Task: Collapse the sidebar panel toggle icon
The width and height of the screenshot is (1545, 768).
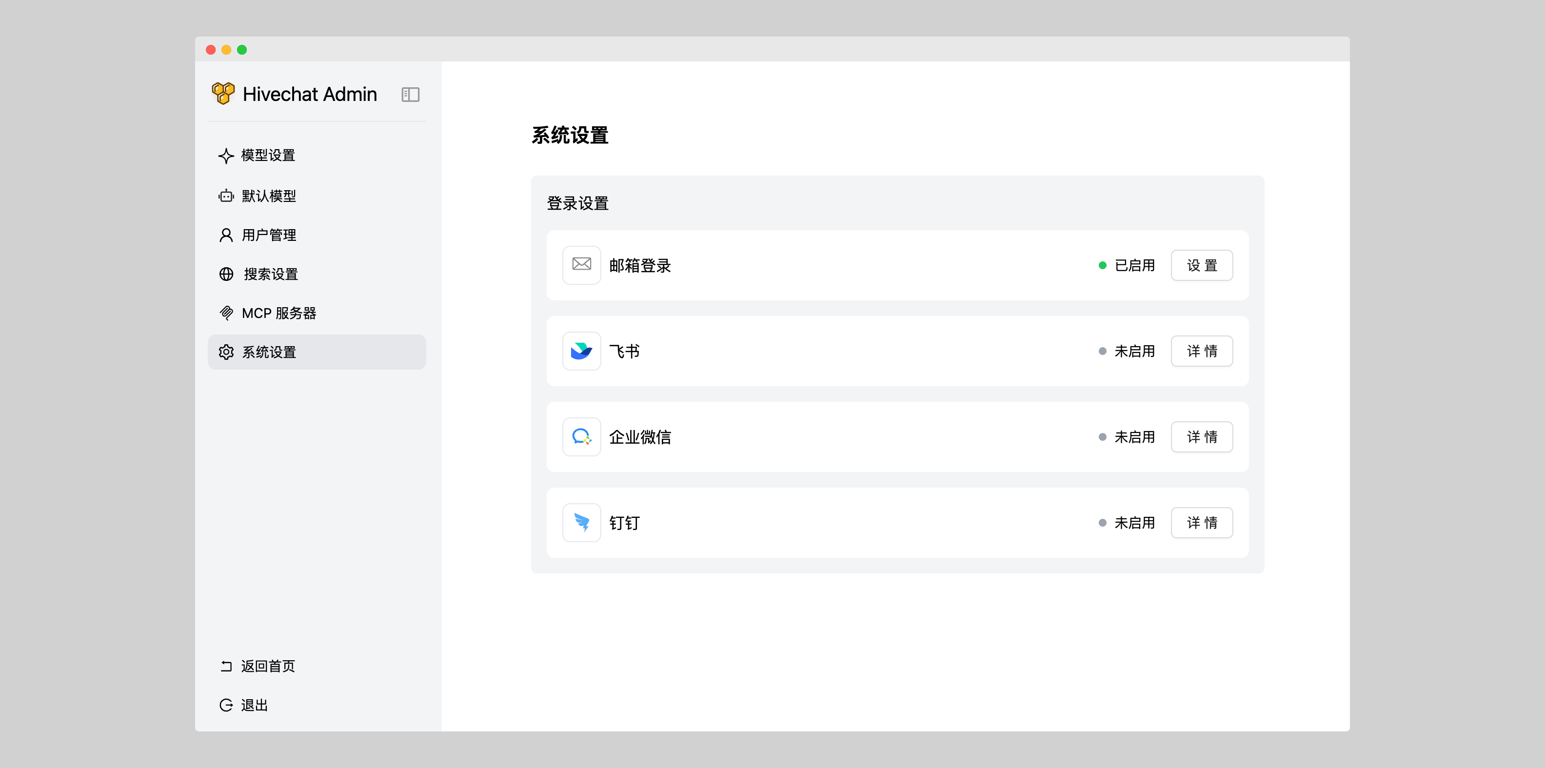Action: pyautogui.click(x=410, y=95)
